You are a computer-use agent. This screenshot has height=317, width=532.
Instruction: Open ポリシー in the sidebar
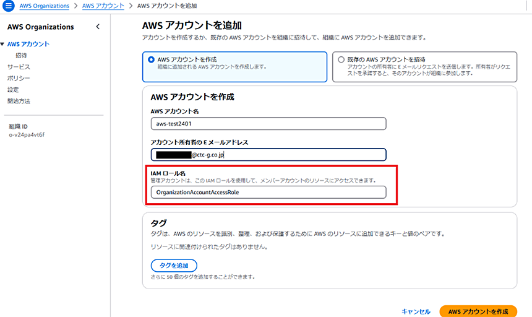[19, 78]
